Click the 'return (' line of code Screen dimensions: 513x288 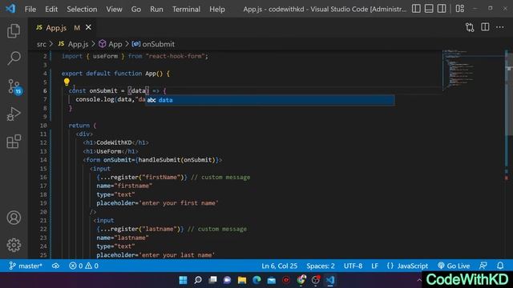click(83, 126)
